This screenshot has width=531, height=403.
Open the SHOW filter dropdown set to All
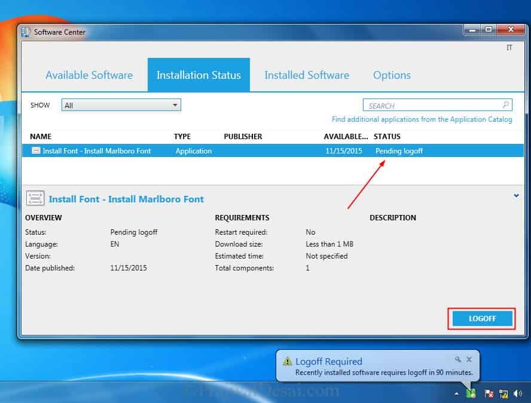121,105
